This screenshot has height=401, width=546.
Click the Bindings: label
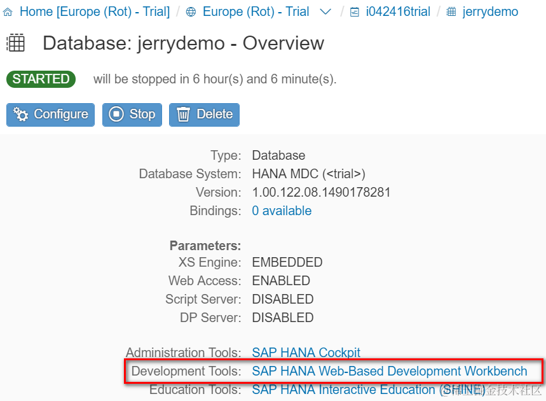[215, 211]
